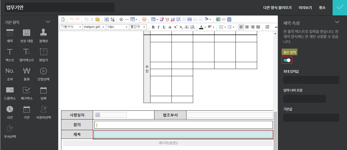Collapse the 기본 항목 panel chevron
Viewport: 347px width, 150px height.
point(48,22)
